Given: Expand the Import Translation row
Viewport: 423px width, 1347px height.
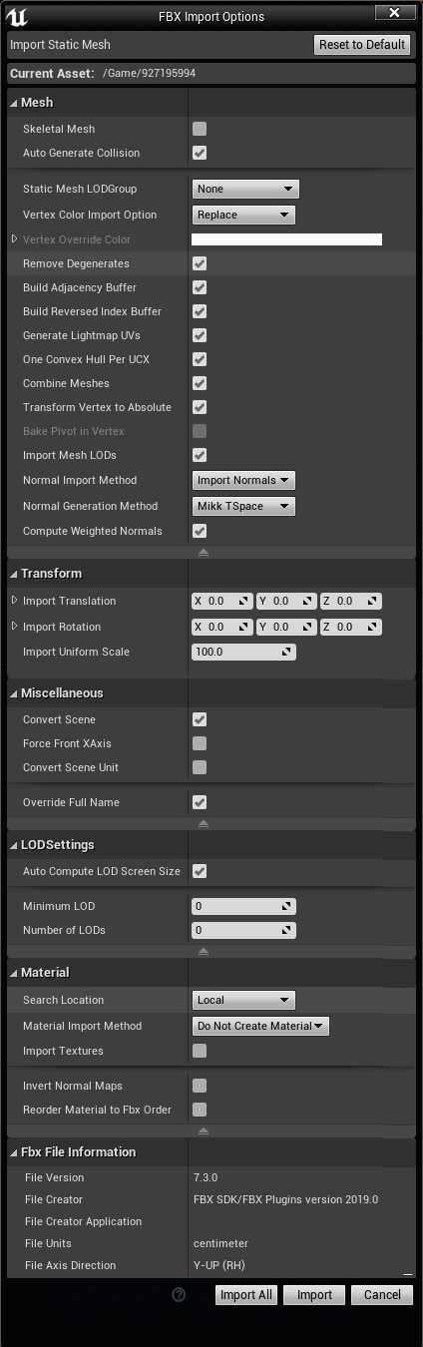Looking at the screenshot, I should tap(14, 601).
